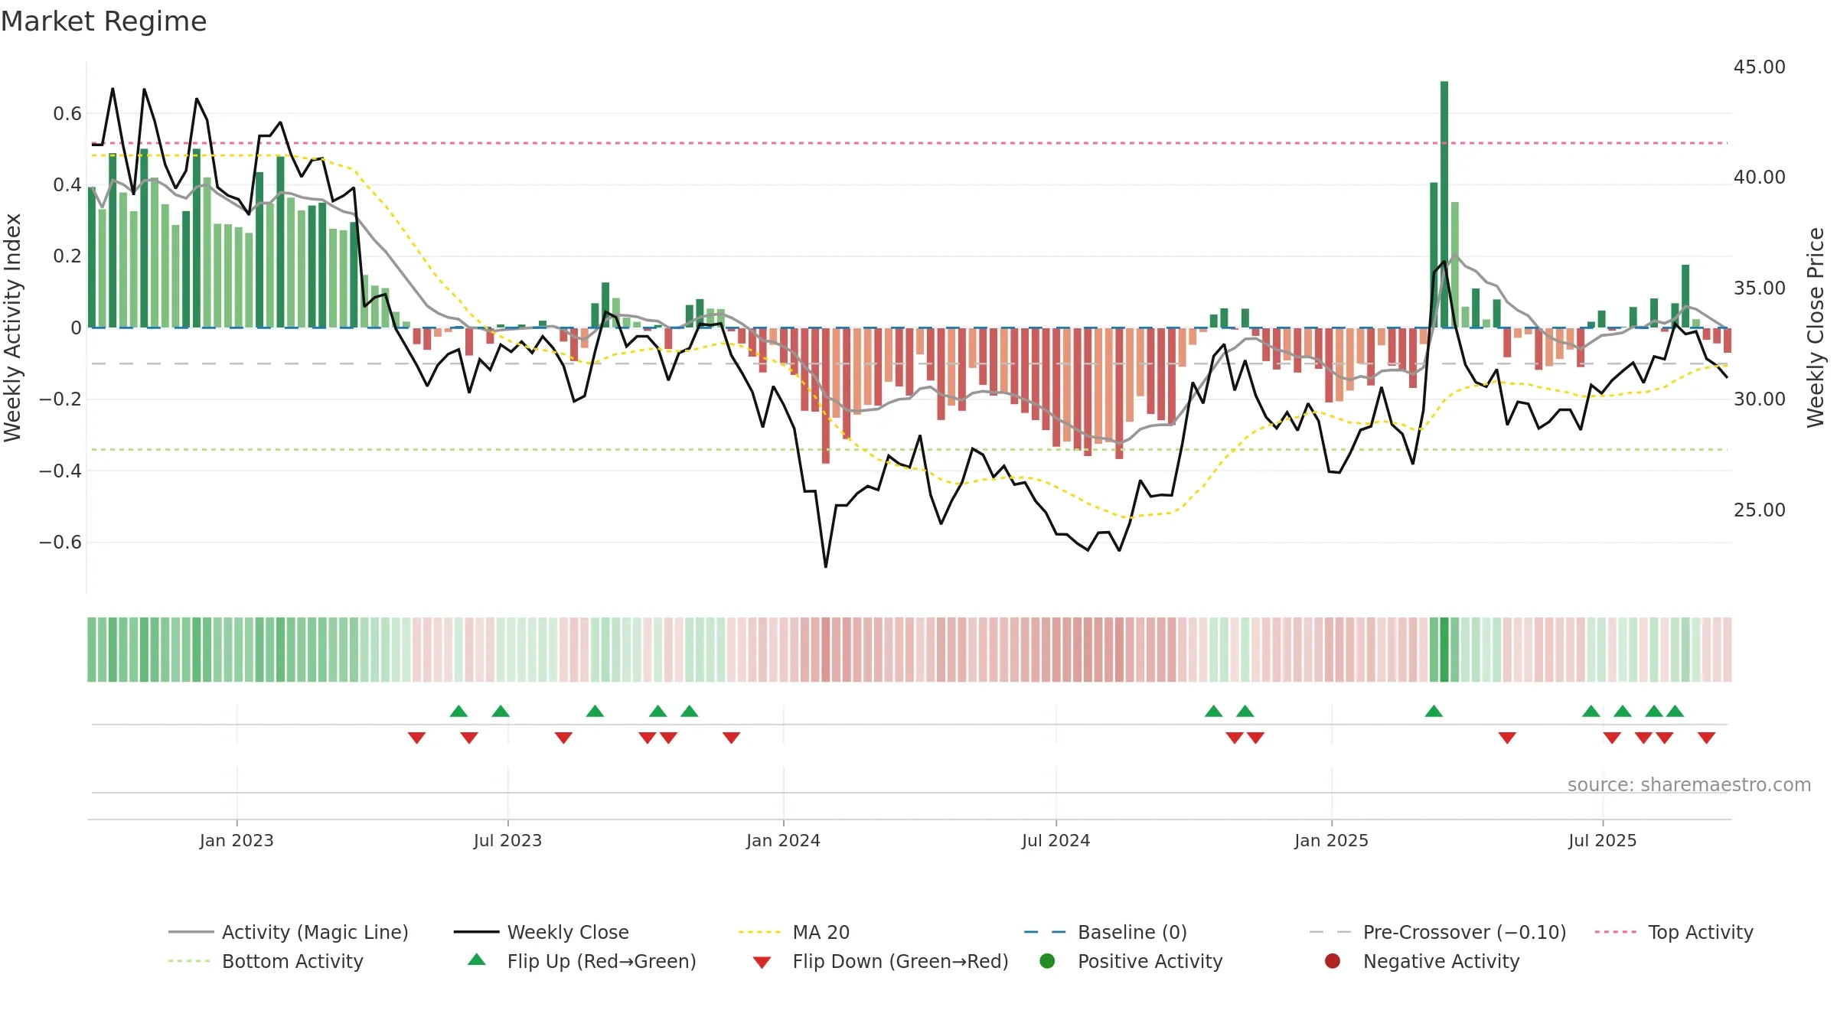Click the first red flip-down marker in 2023
Viewport: 1837px width, 1033px height.
click(x=416, y=738)
